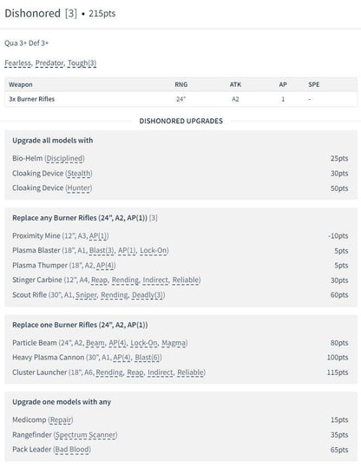This screenshot has height=475, width=361.
Task: Select the Heavy Plasma Cannon 100pts option
Action: coord(180,358)
